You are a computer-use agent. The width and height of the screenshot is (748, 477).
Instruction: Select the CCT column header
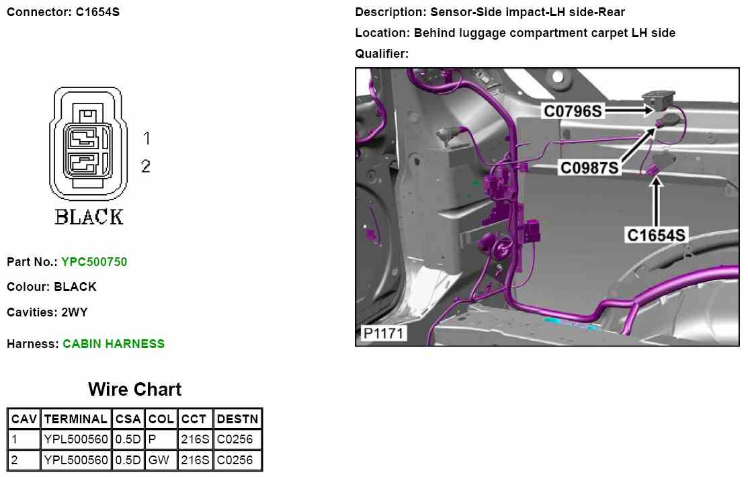[196, 419]
